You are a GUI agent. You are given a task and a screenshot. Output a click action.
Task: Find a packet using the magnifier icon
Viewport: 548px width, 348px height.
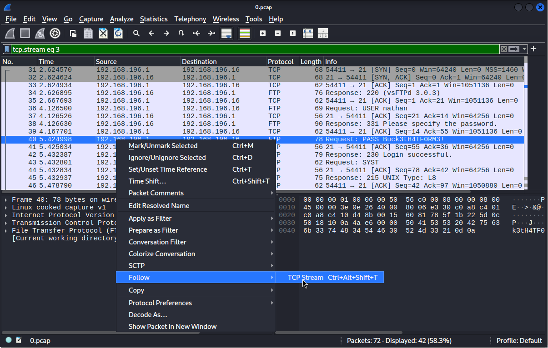point(136,33)
